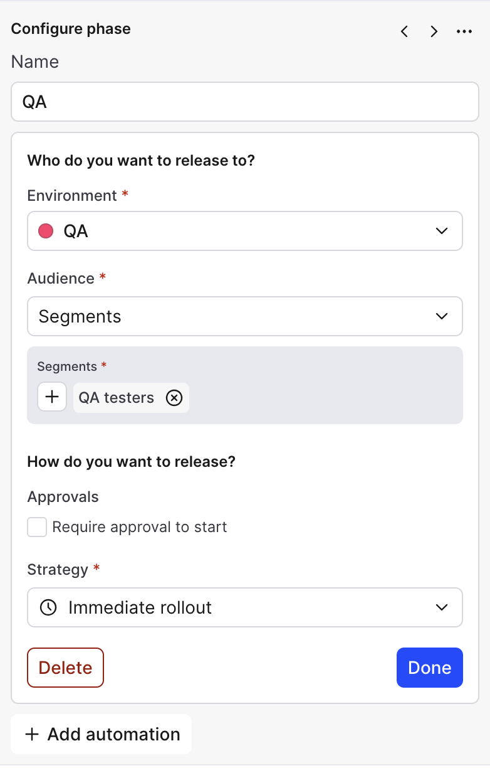The image size is (490, 768).
Task: Select the QA testers segment chip
Action: point(116,397)
